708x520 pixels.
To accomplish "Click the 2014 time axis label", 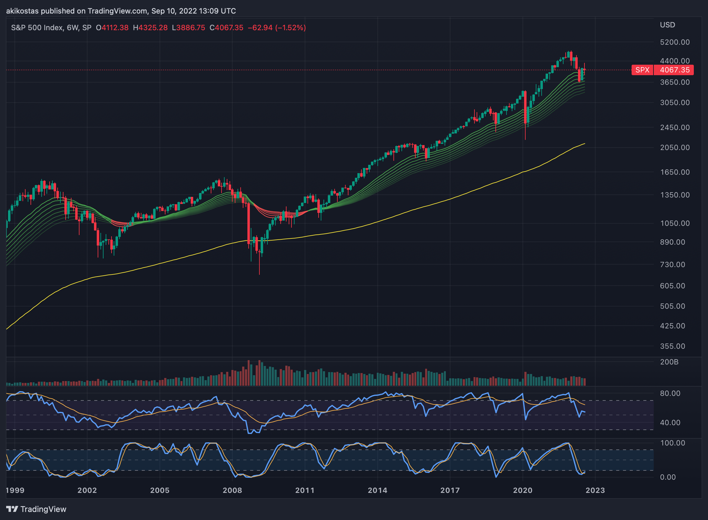I will pyautogui.click(x=377, y=490).
